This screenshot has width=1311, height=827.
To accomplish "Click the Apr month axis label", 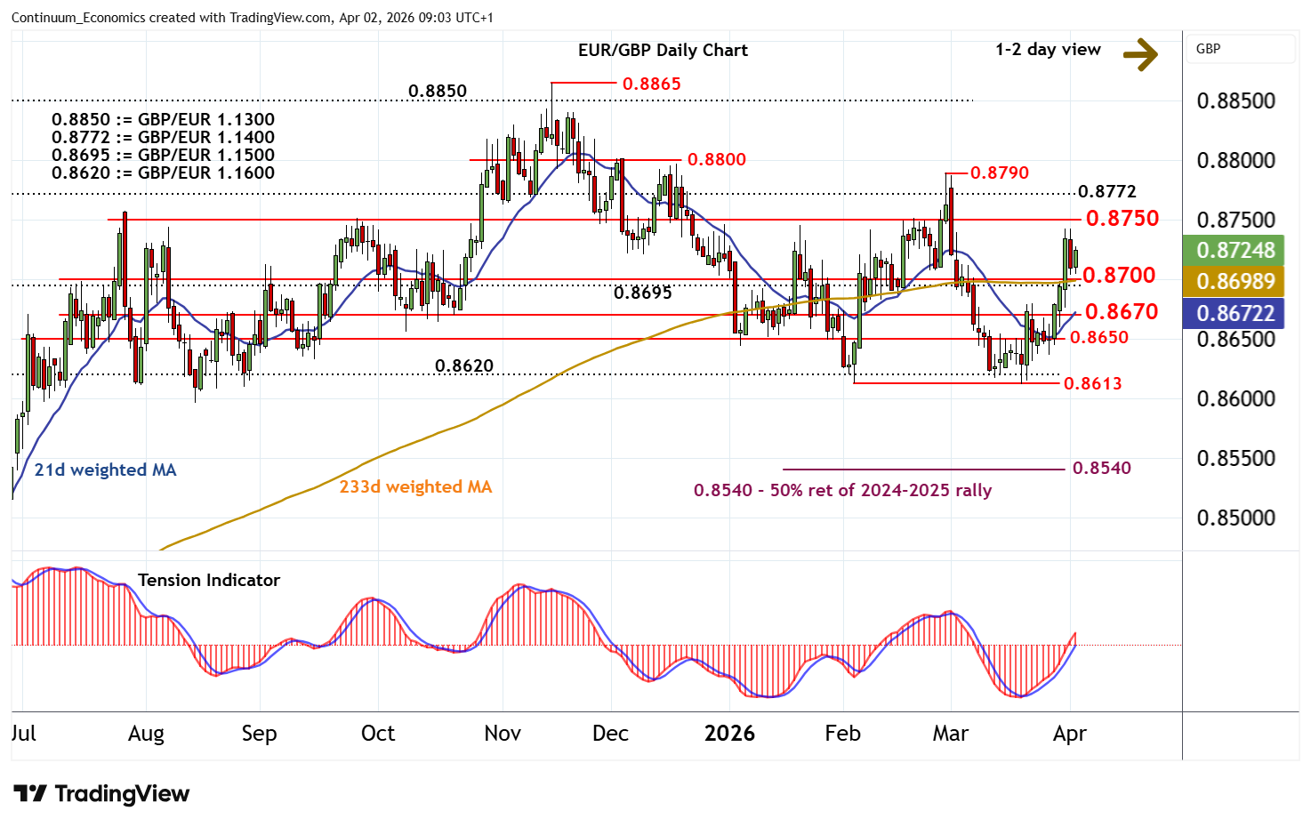I will [x=1069, y=734].
